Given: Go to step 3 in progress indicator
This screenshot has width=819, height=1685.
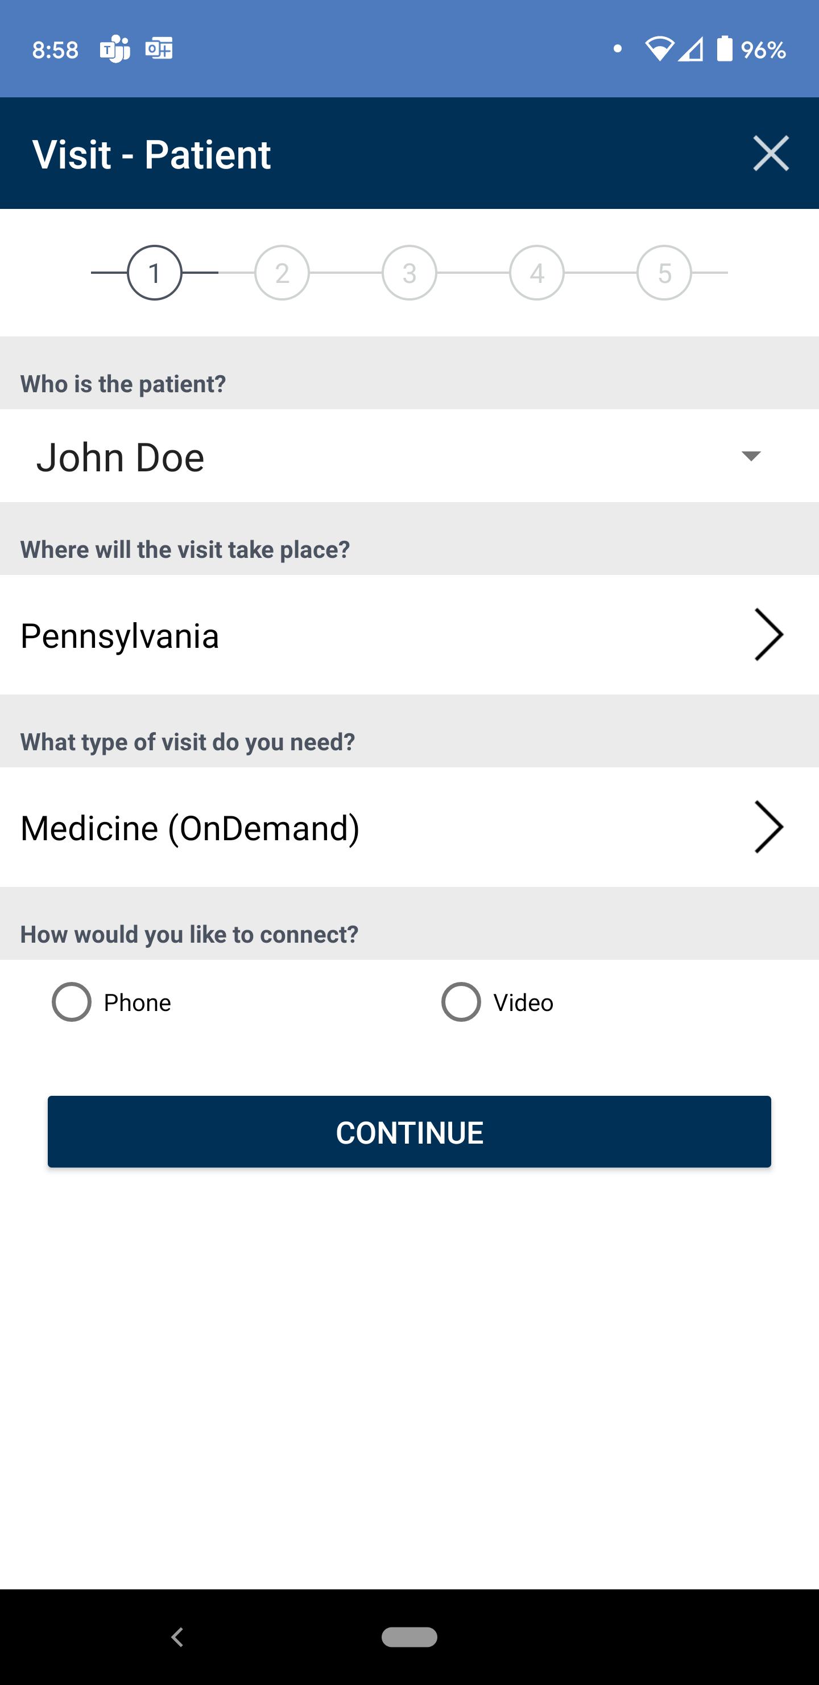Looking at the screenshot, I should pos(409,273).
